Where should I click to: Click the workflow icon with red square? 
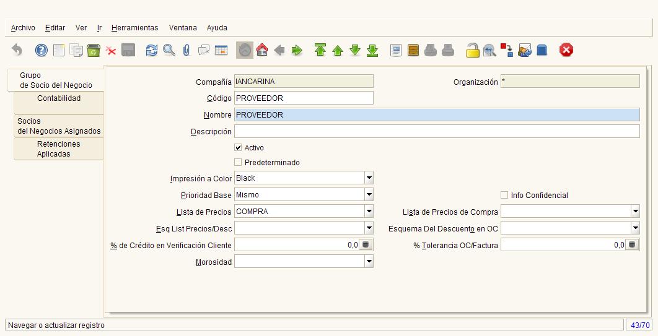506,50
